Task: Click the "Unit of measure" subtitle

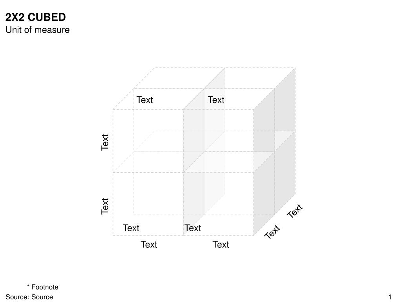Action: pyautogui.click(x=37, y=30)
